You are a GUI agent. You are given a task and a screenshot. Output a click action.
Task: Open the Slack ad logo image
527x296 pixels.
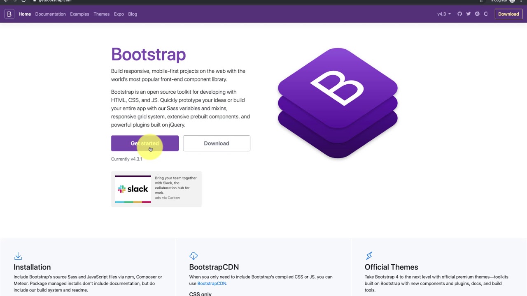pos(133,189)
